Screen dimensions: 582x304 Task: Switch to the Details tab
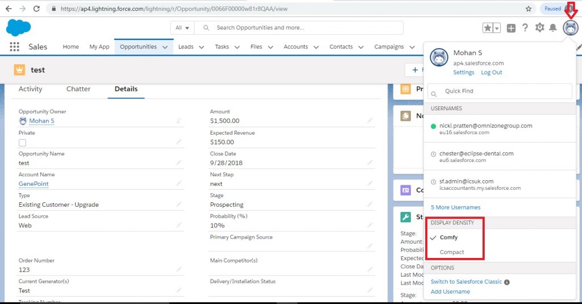(x=126, y=89)
